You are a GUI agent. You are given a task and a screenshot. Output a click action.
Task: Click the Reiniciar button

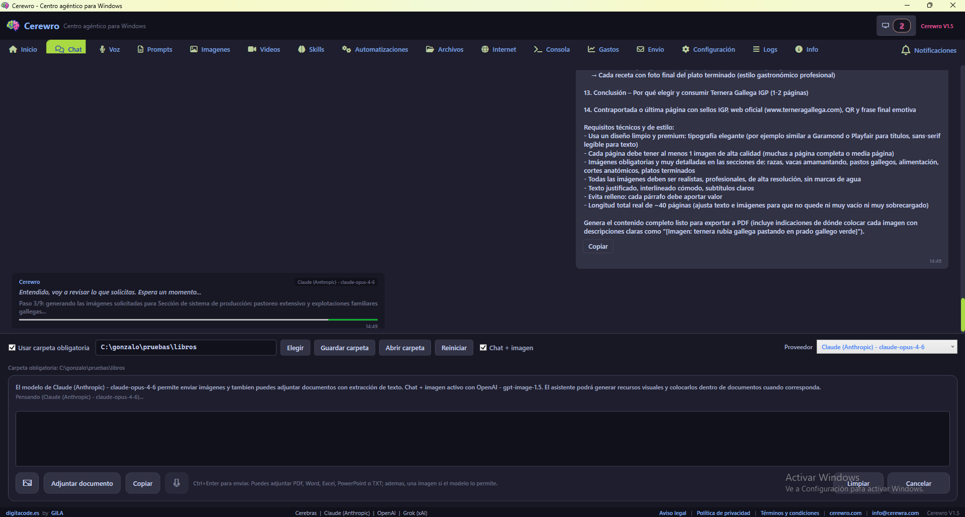(x=454, y=347)
